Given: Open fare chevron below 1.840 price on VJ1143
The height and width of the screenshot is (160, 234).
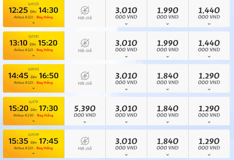Looking at the screenshot, I should [x=168, y=89].
